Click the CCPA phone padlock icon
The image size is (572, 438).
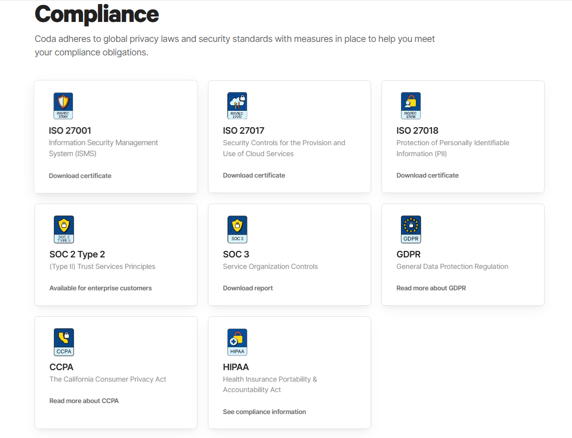tap(63, 342)
